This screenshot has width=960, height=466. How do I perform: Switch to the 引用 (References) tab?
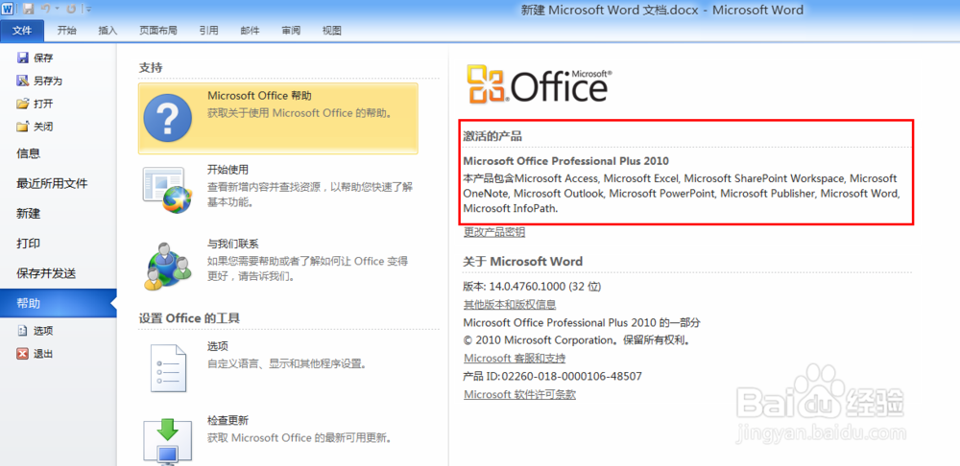(208, 31)
